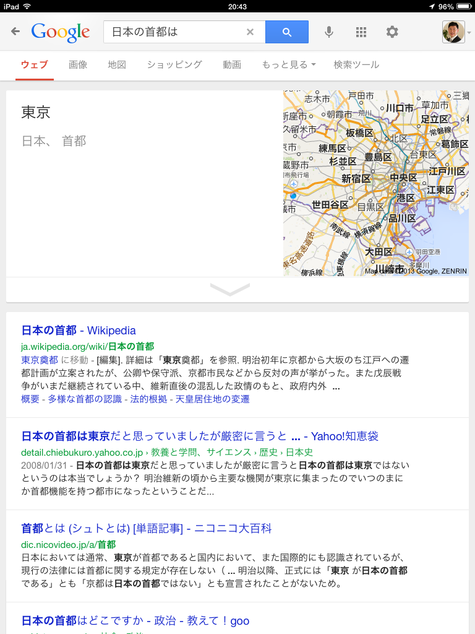475x634 pixels.
Task: Open the 動画 tab
Action: (232, 64)
